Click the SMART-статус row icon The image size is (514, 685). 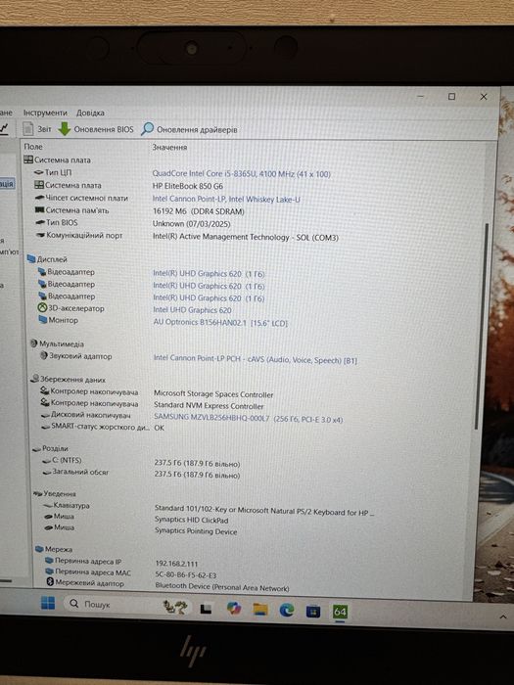pos(45,427)
